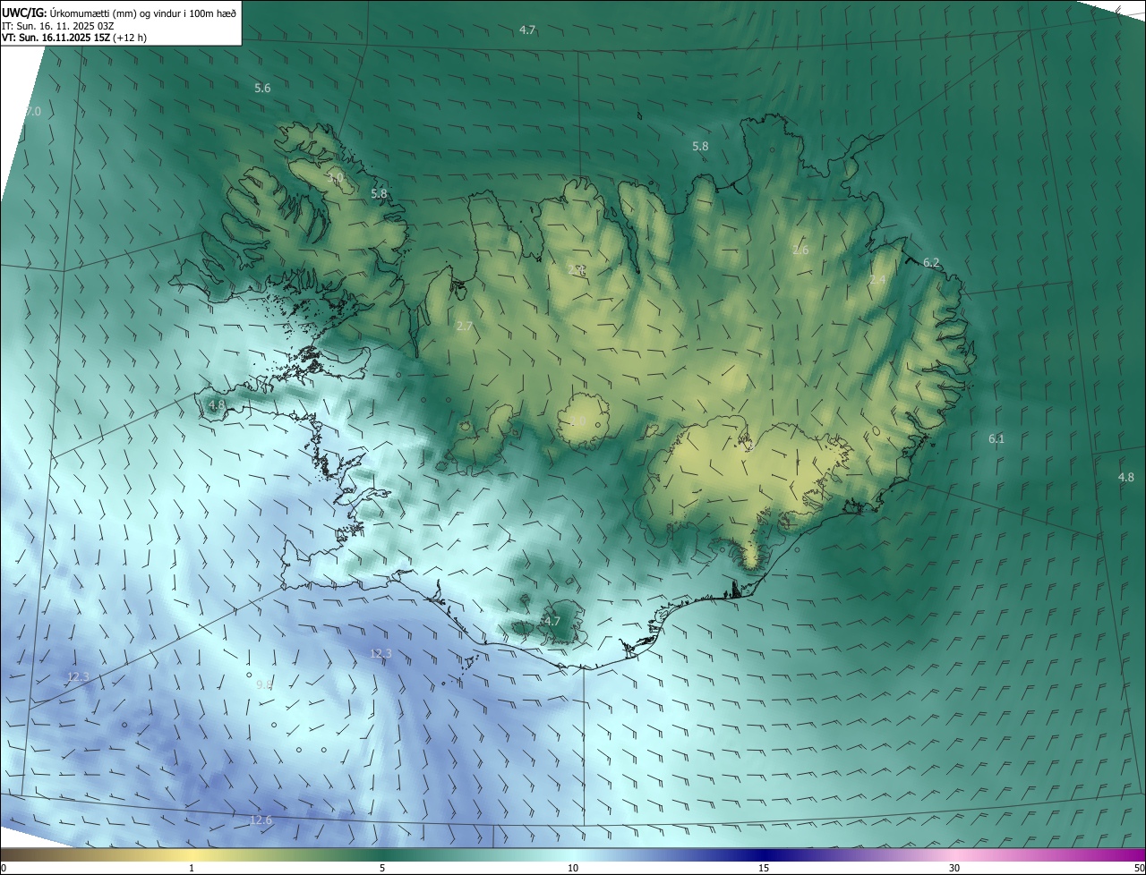Click the 1 tick on color scale
Image resolution: width=1146 pixels, height=875 pixels.
click(192, 868)
